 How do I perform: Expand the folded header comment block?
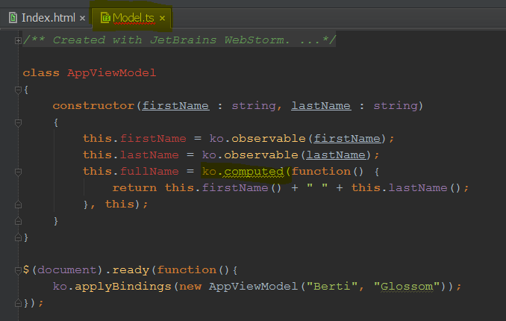(17, 40)
